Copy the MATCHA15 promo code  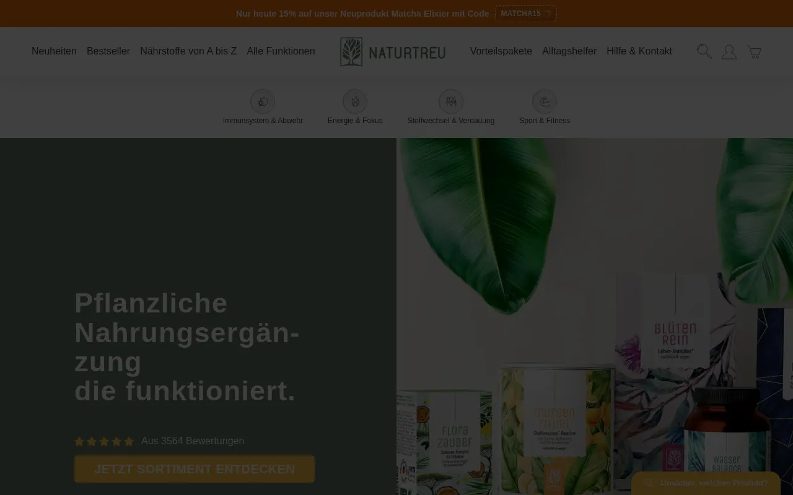525,14
